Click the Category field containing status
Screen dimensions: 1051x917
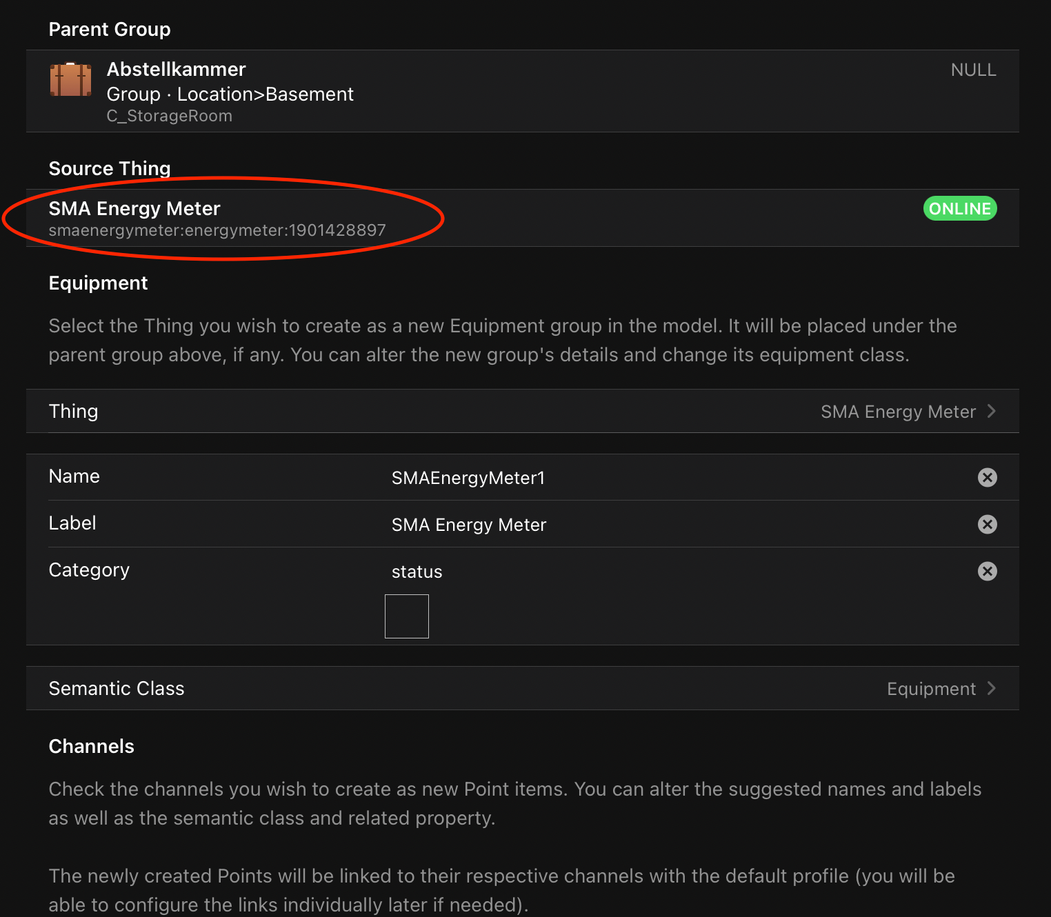(417, 572)
